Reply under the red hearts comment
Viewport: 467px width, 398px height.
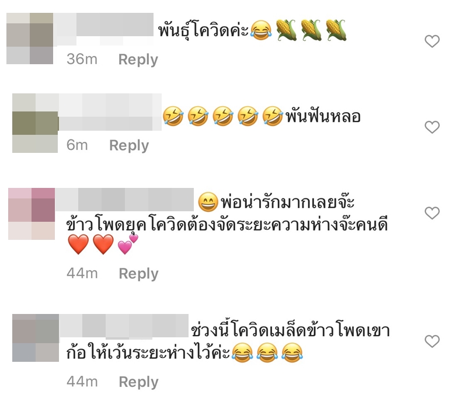[138, 274]
